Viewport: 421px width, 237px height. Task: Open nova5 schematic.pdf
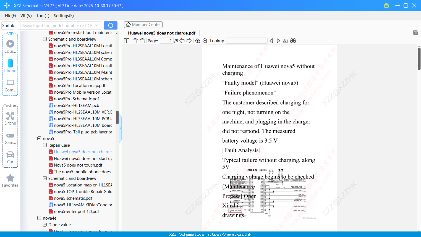(x=70, y=198)
